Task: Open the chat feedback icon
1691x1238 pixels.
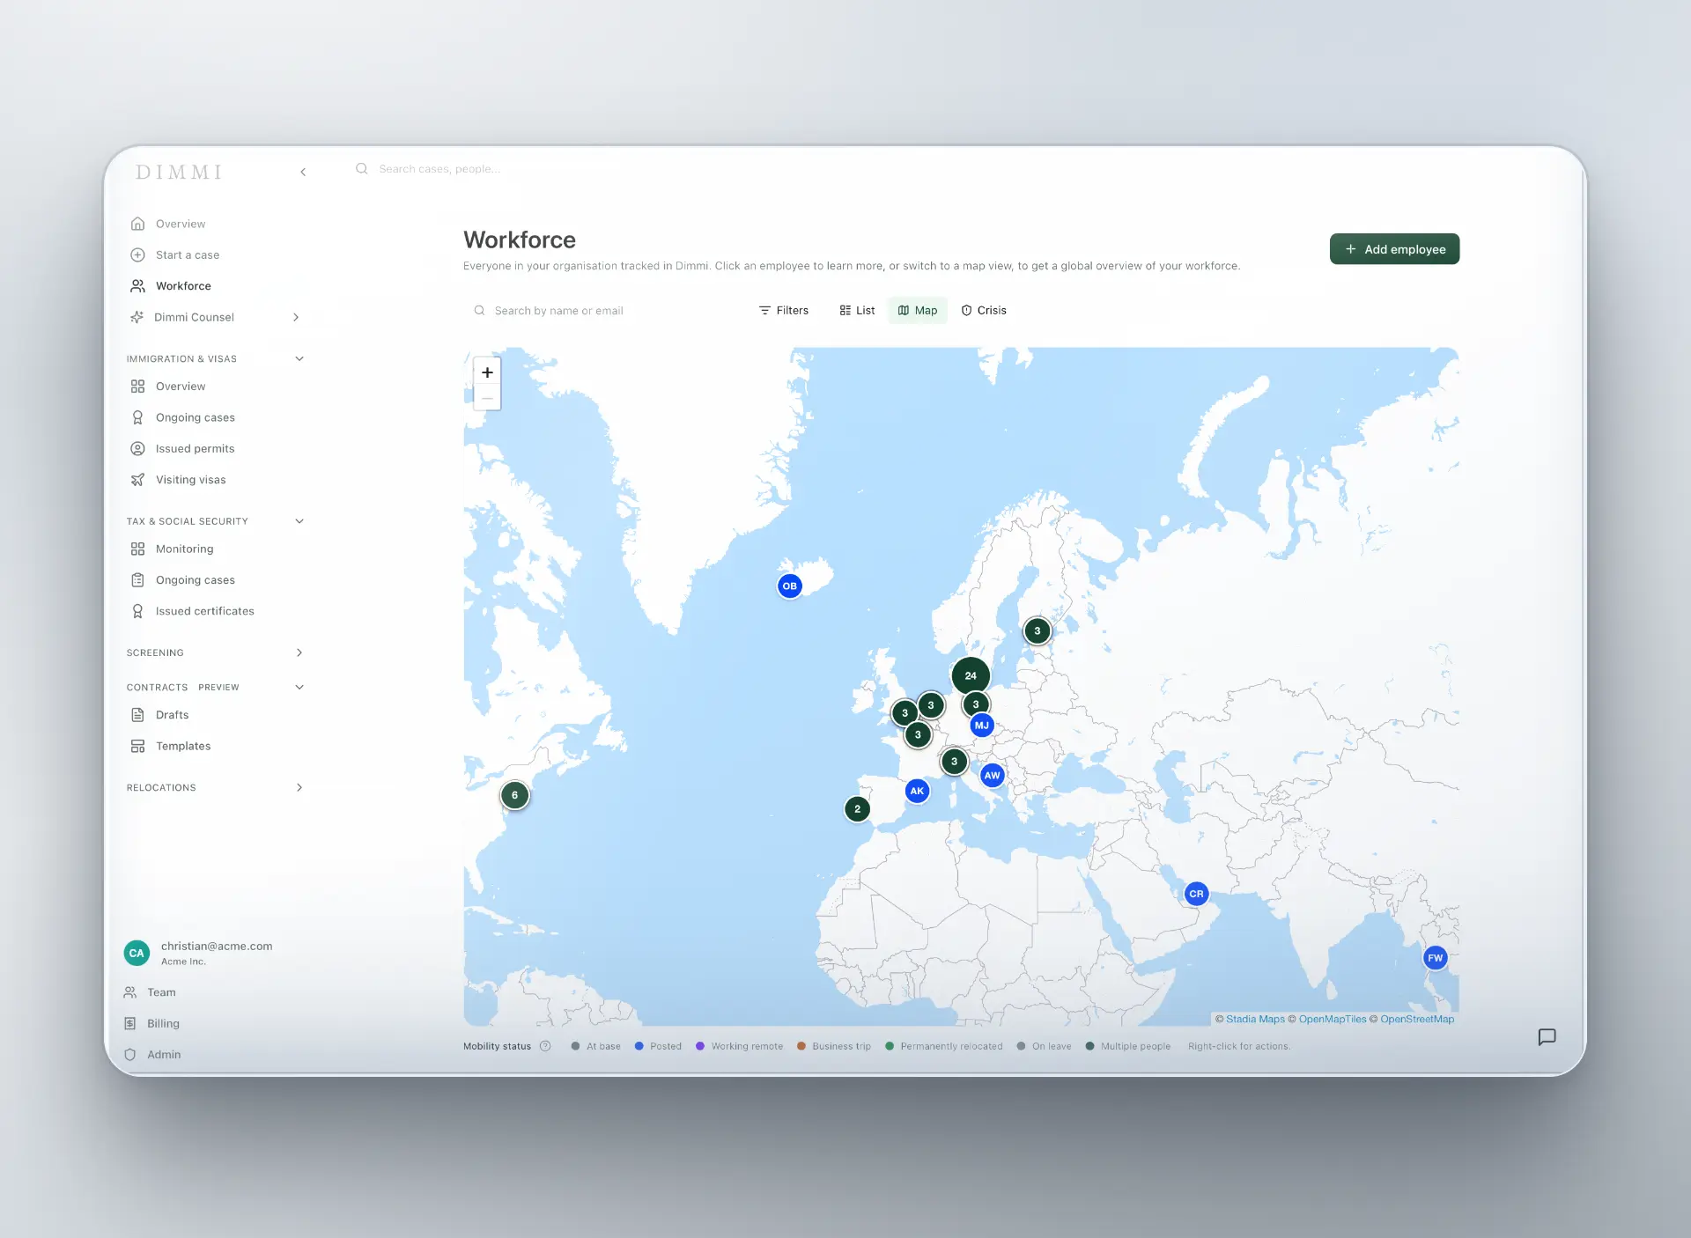Action: point(1547,1037)
